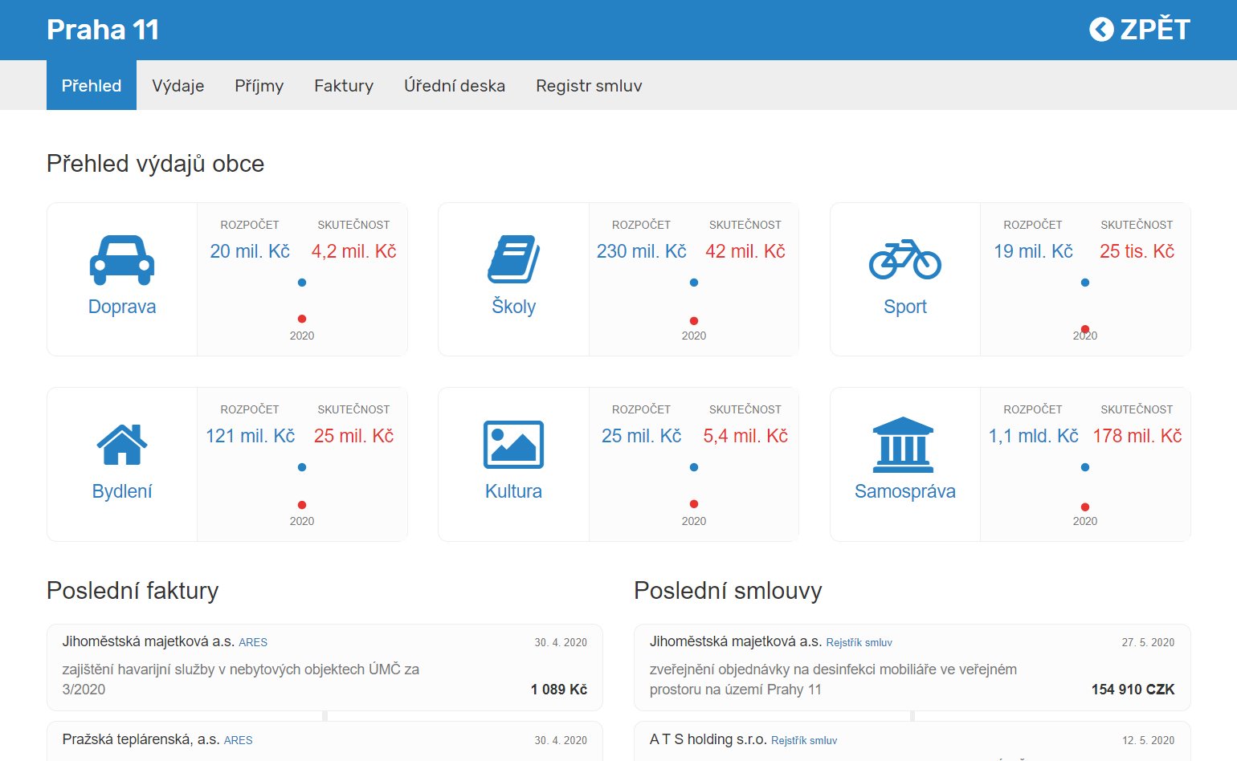1237x761 pixels.
Task: Open Rejstřík smluv link for A T S holding
Action: tap(803, 740)
